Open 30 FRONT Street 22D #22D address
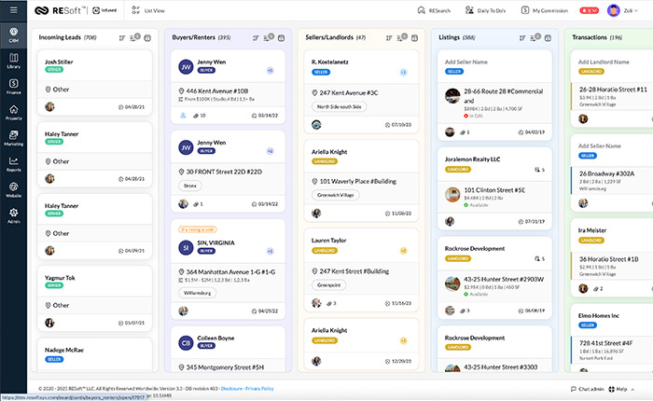Image resolution: width=653 pixels, height=401 pixels. [224, 172]
